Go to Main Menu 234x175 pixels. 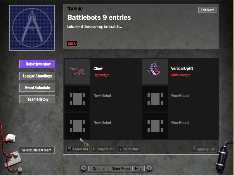tap(120, 169)
